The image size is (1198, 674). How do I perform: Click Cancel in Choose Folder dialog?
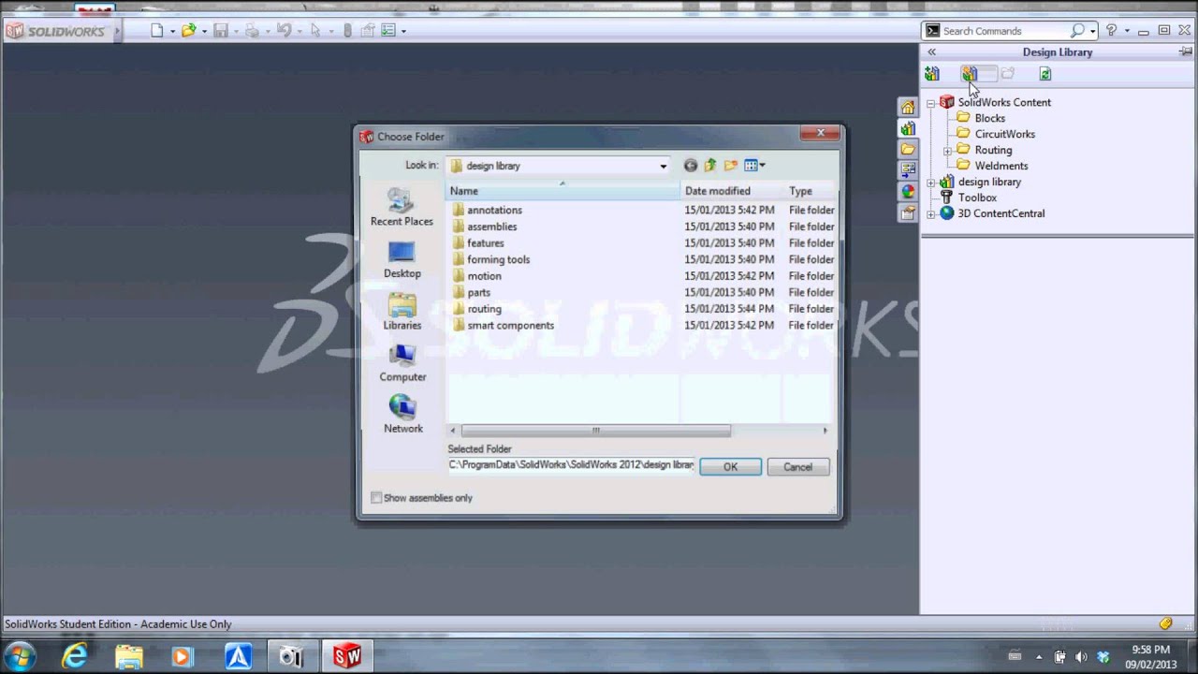[797, 467]
